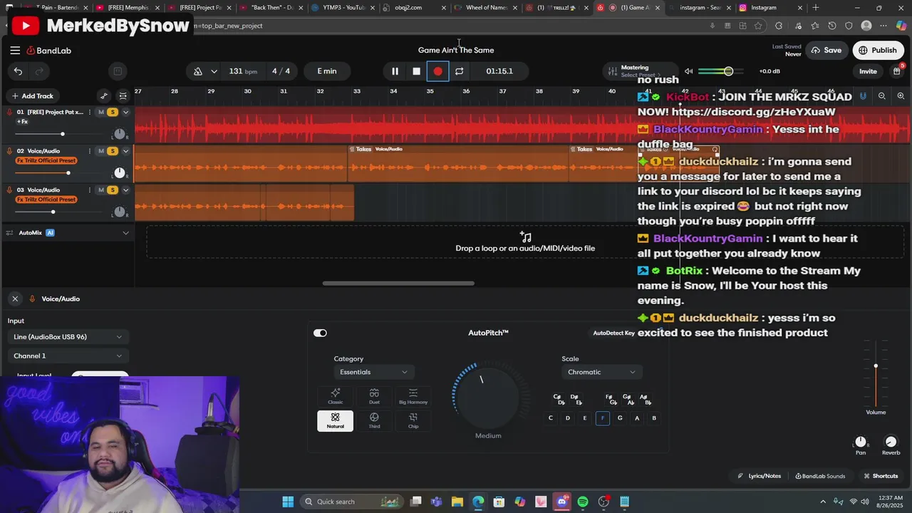Mute track 02 Voice/Audio
912x513 pixels.
(x=101, y=151)
